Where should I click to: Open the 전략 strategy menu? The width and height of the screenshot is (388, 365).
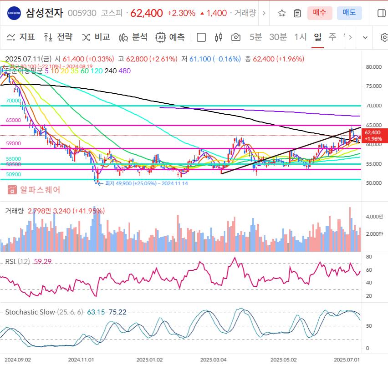coord(58,37)
